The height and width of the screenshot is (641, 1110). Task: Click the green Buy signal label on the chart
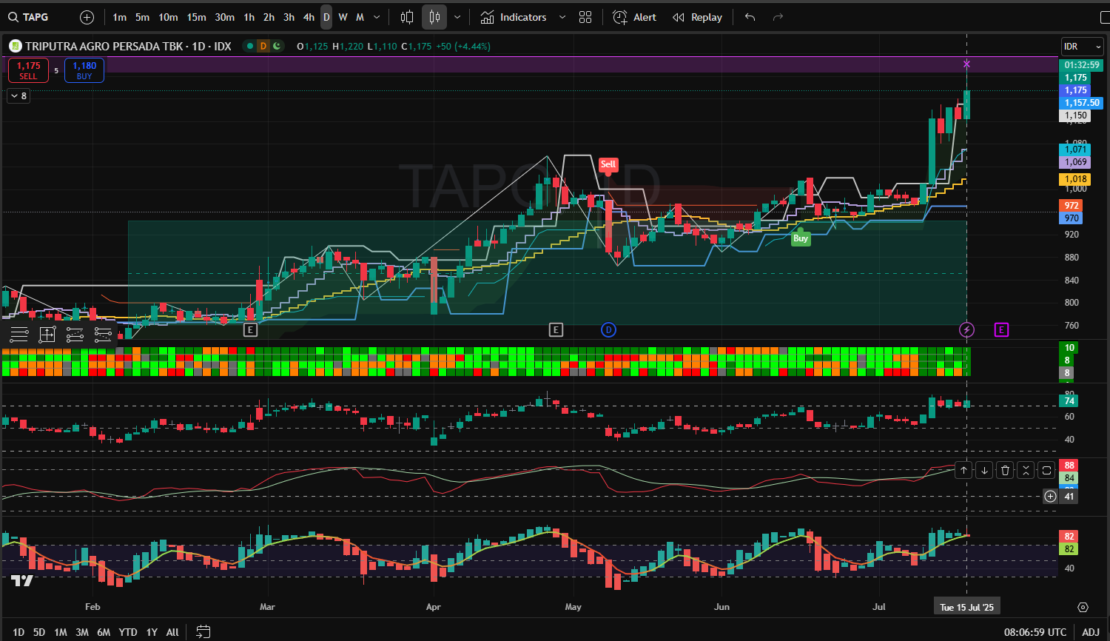pos(800,238)
